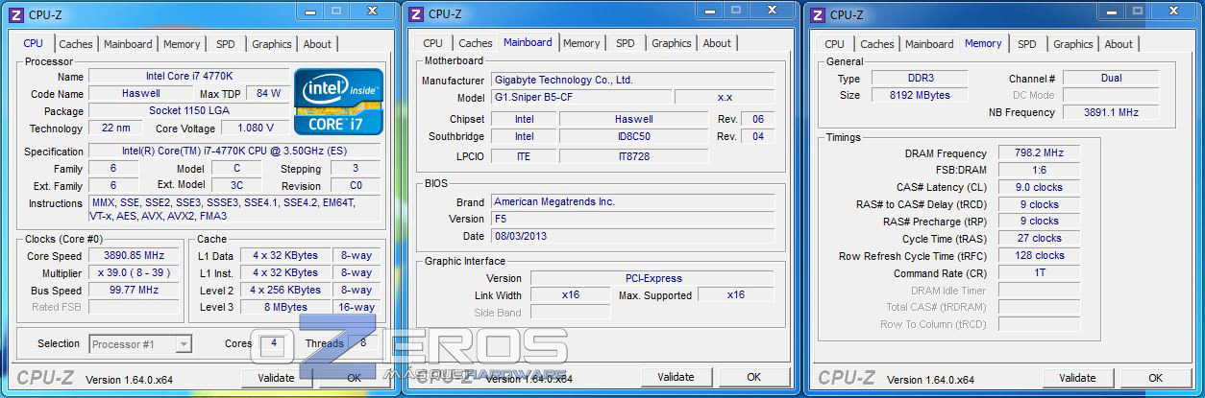Click the Socket 1150 LGA package field
Viewport: 1205px width, 398px height.
click(187, 111)
